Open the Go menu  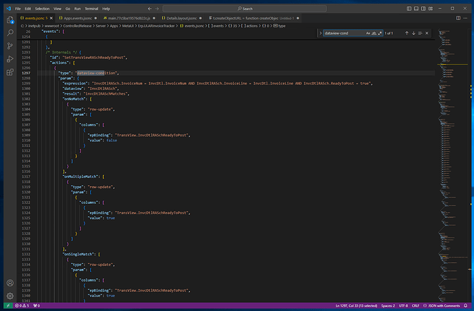tap(68, 9)
